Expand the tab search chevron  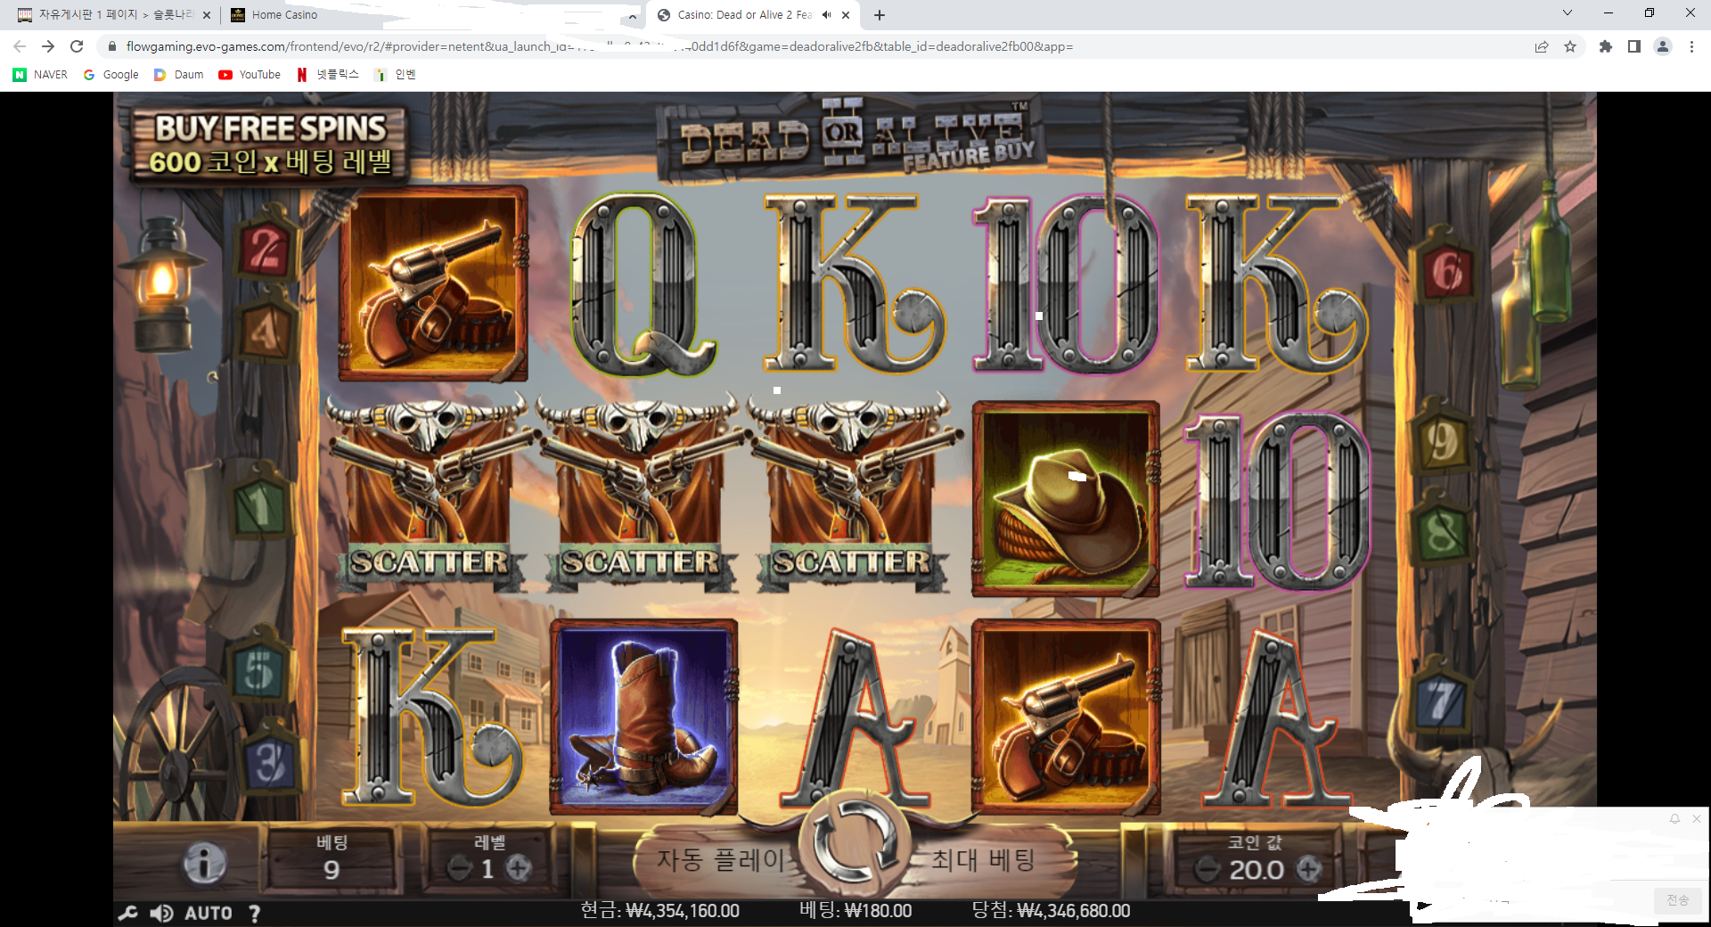tap(1568, 13)
